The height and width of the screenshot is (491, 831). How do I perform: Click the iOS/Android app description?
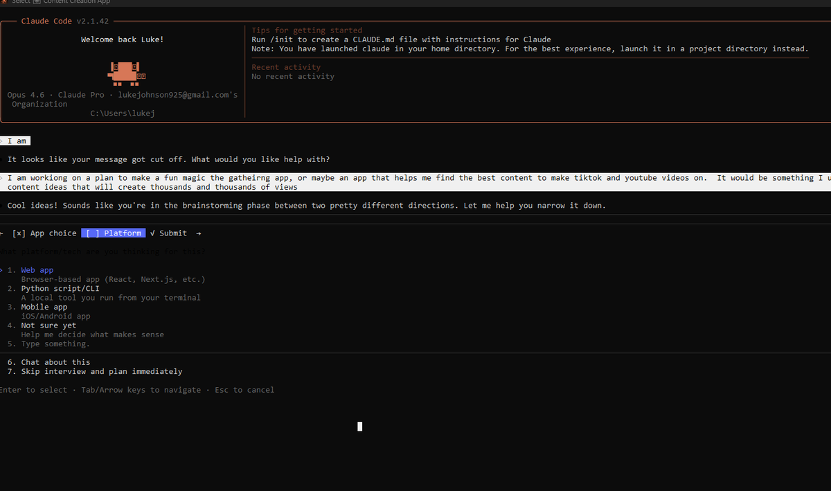pyautogui.click(x=55, y=316)
